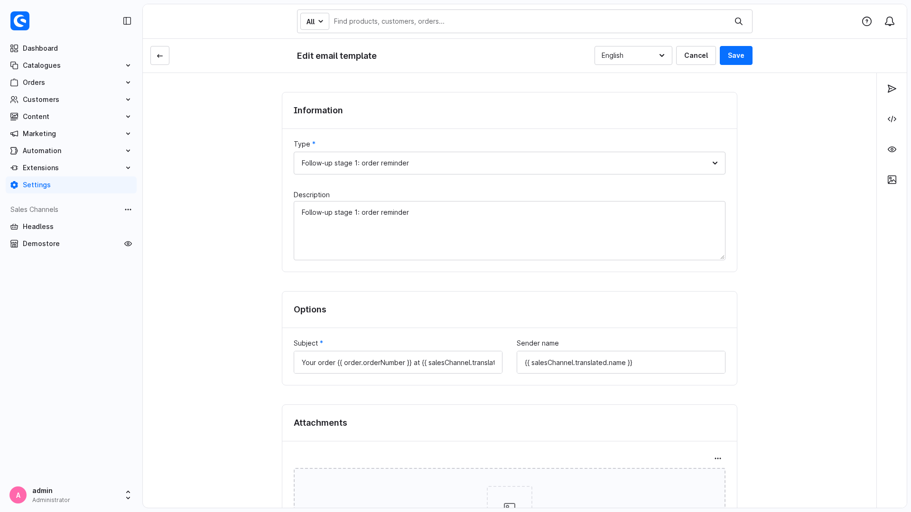Go to the Dashboard page
This screenshot has height=512, width=911.
[71, 48]
